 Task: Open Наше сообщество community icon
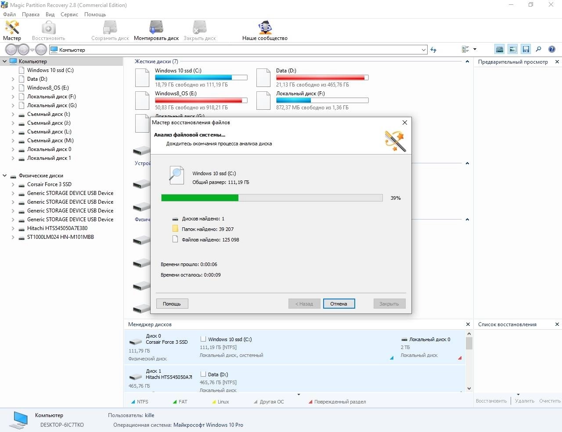tap(265, 30)
